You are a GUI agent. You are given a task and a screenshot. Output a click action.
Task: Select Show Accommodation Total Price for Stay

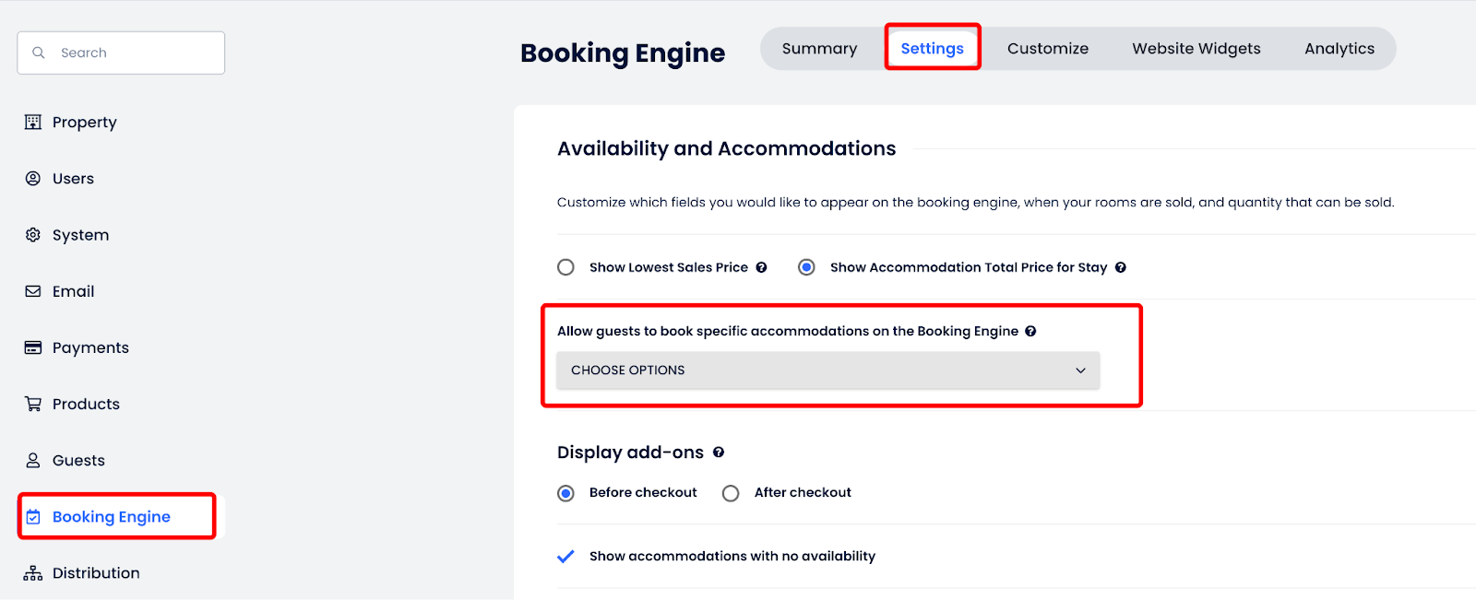[x=806, y=267]
